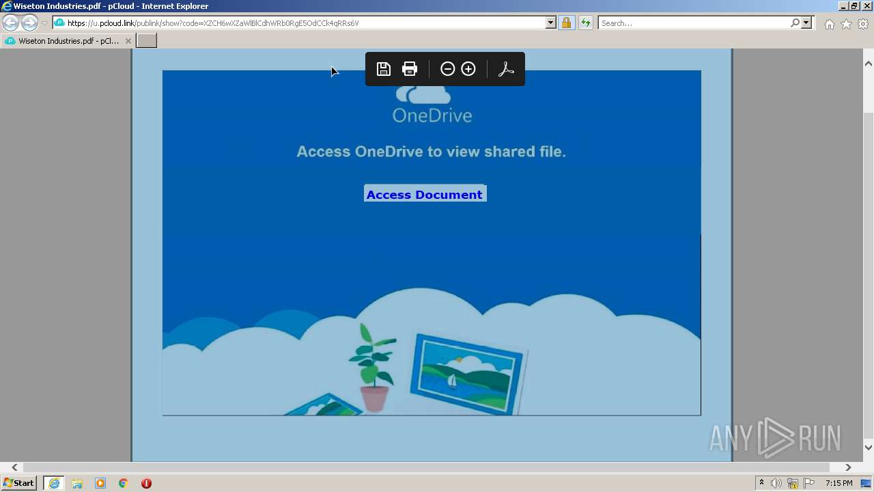This screenshot has width=874, height=492.
Task: Open the search provider dropdown
Action: [x=806, y=23]
